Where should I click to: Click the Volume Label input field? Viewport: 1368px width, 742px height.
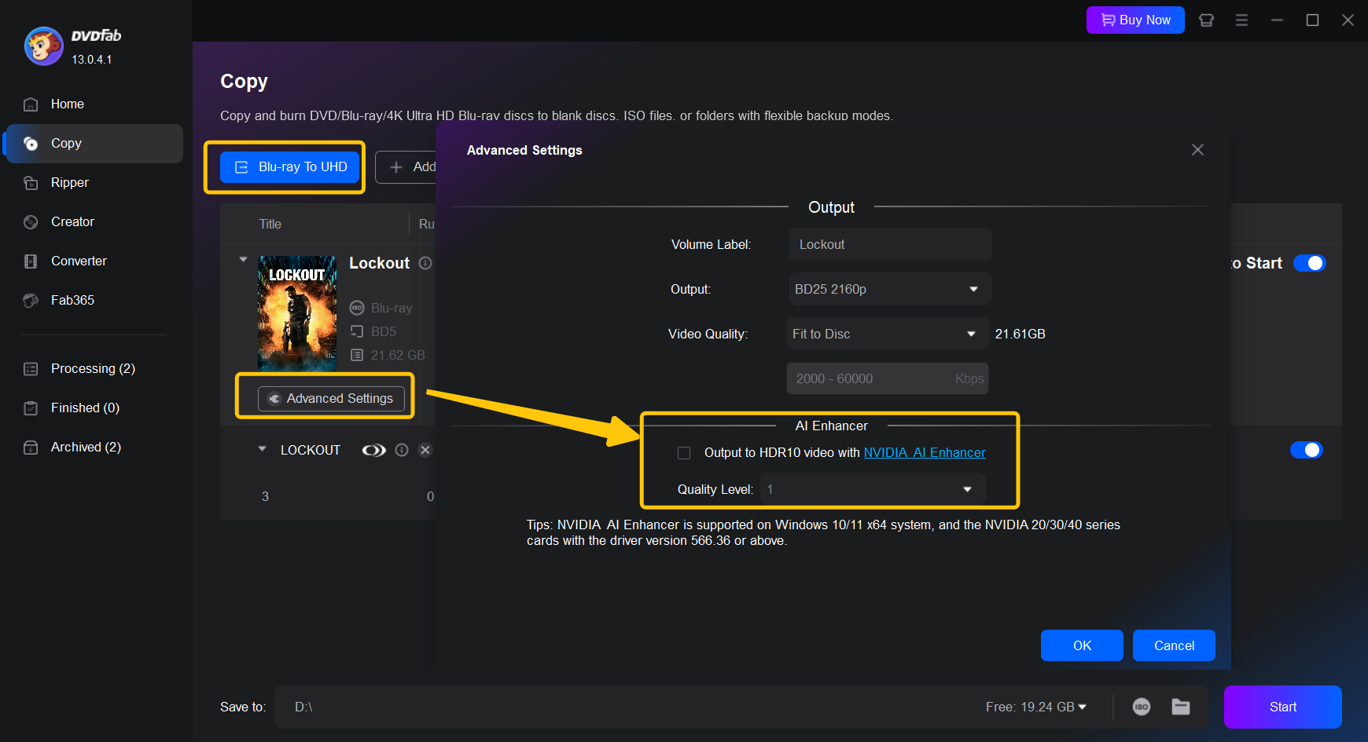(890, 244)
